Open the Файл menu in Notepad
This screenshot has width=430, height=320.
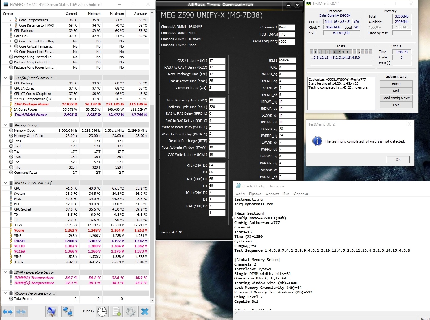[240, 194]
